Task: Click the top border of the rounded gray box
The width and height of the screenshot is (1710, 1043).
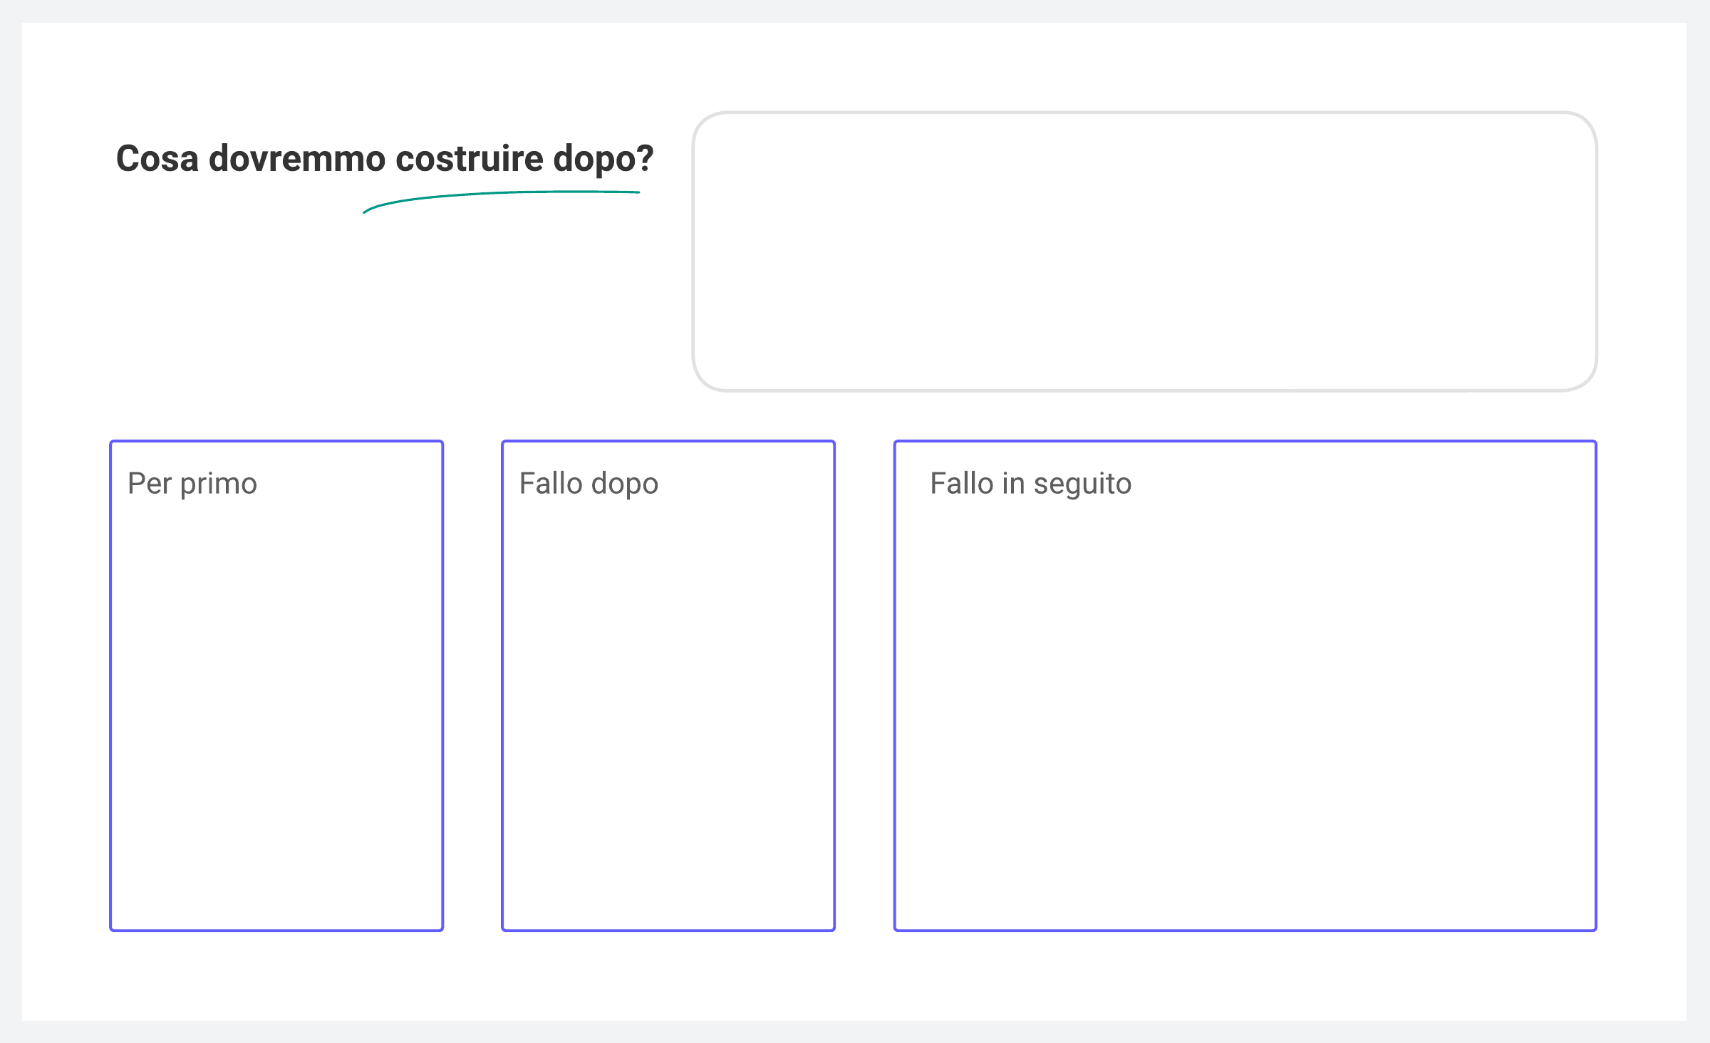Action: click(x=1144, y=113)
